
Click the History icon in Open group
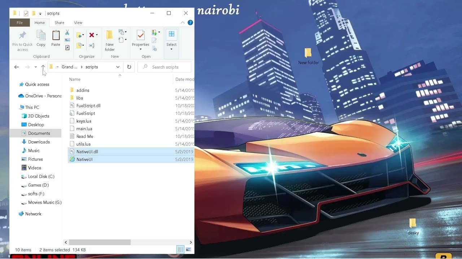click(154, 49)
